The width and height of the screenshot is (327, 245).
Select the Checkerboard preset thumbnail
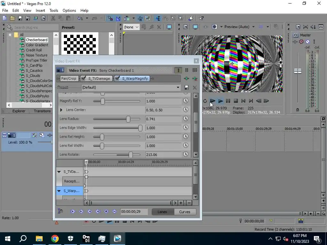click(80, 43)
